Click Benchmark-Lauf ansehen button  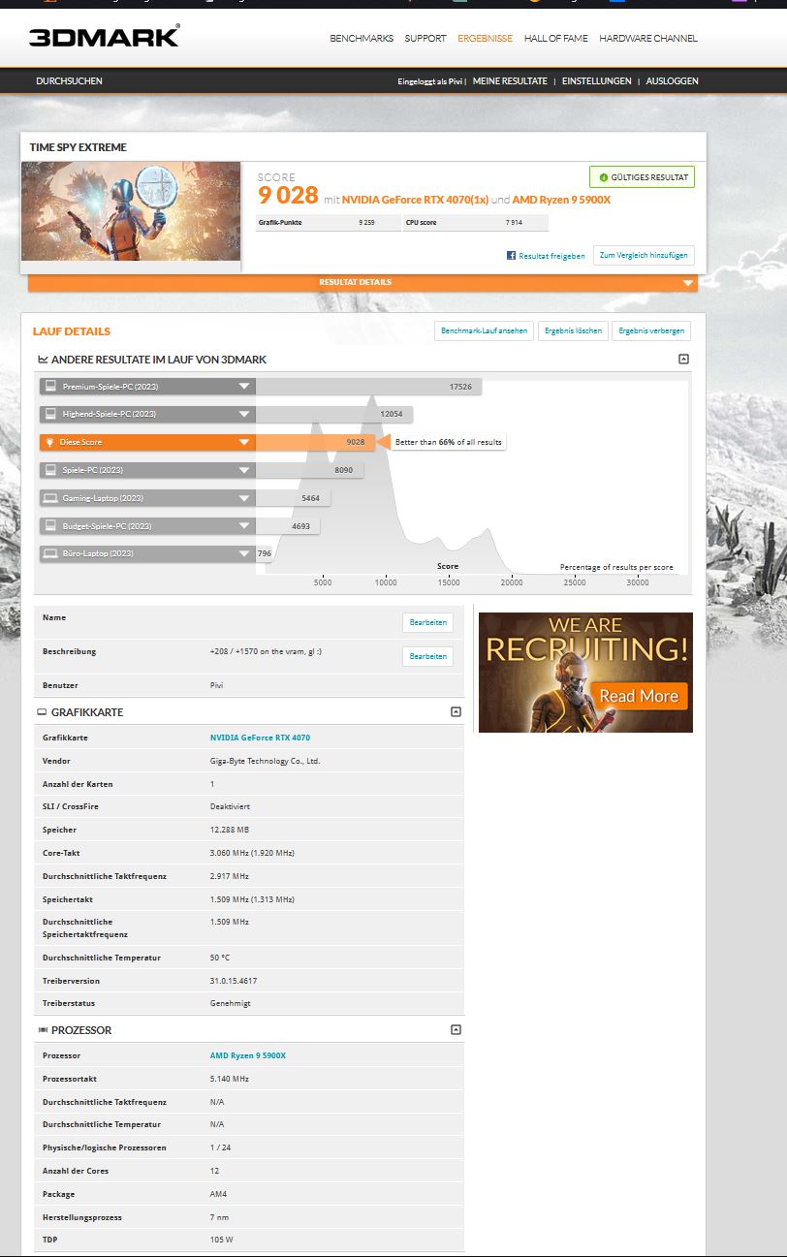(x=484, y=330)
